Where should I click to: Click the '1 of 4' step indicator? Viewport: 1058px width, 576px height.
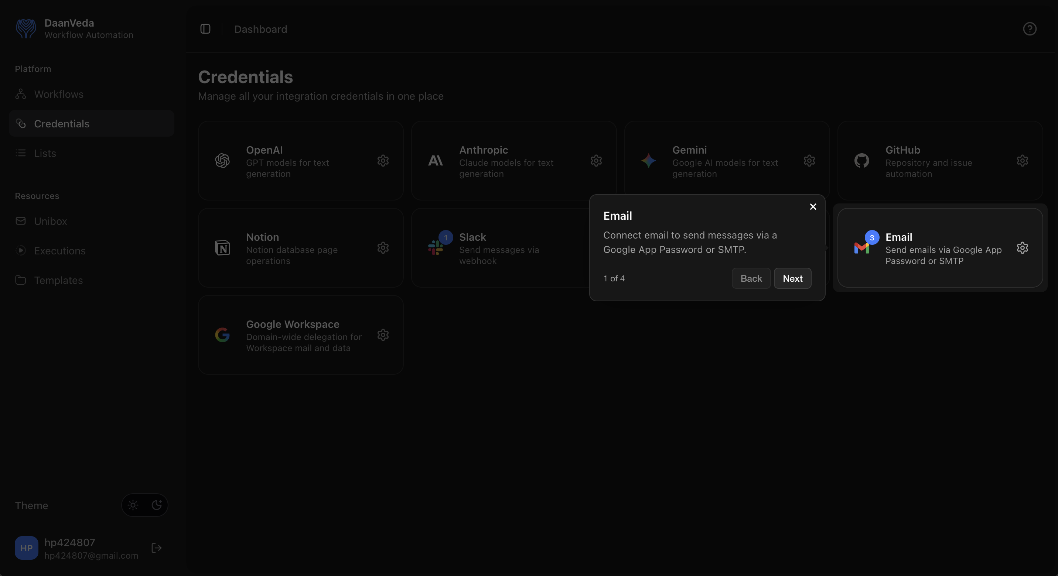click(x=614, y=278)
